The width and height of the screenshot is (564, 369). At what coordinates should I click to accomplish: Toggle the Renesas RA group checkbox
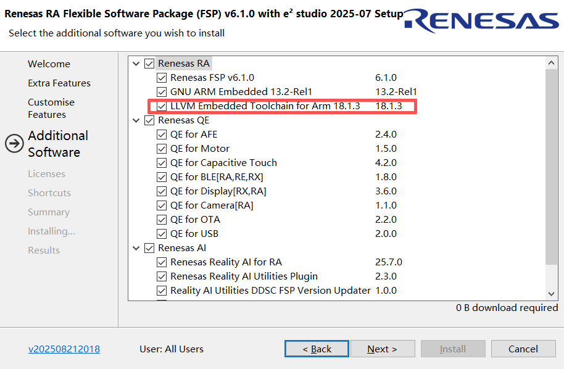149,64
